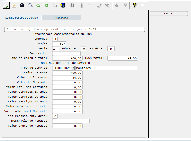Click the OPCAO button

tap(169, 14)
